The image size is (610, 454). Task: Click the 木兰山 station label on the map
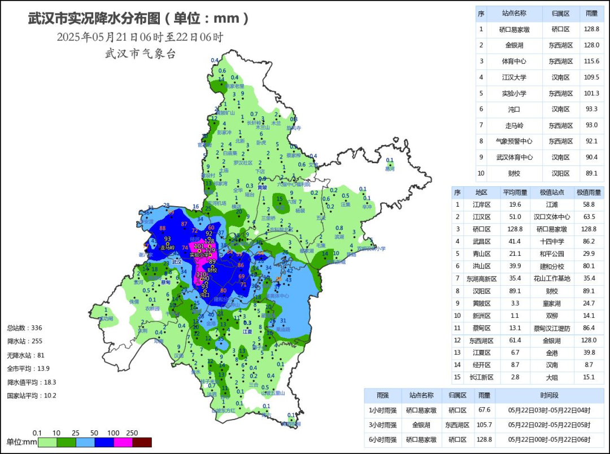[263, 127]
